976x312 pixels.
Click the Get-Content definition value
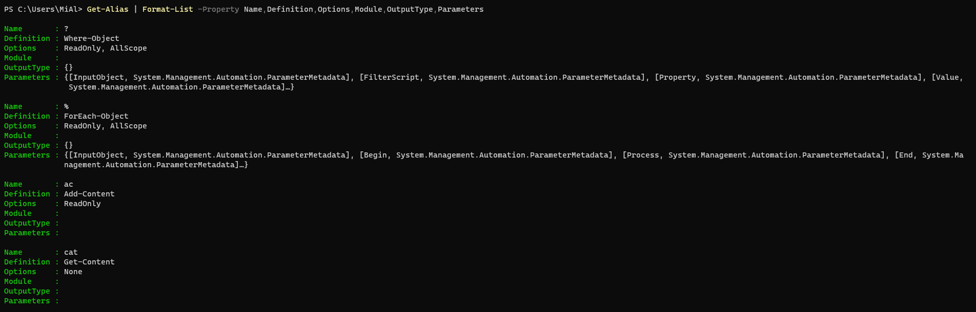89,262
